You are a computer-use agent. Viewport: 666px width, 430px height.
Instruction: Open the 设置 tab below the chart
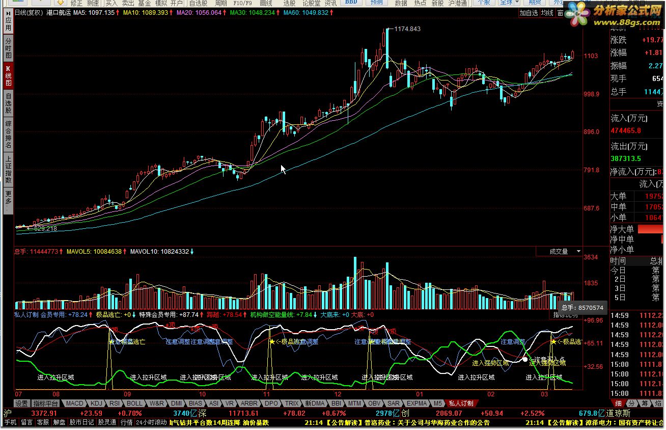coord(22,403)
